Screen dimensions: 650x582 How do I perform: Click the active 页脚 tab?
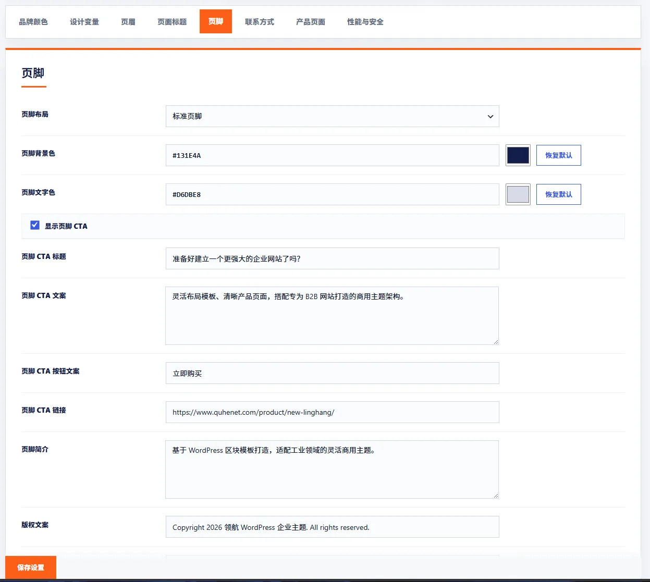[216, 22]
